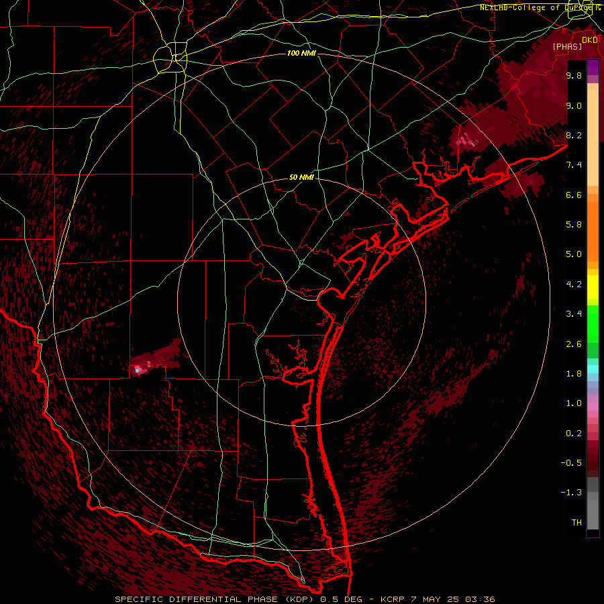This screenshot has height=604, width=604.
Task: Click the -1.3 value on the scale
Action: pyautogui.click(x=571, y=493)
